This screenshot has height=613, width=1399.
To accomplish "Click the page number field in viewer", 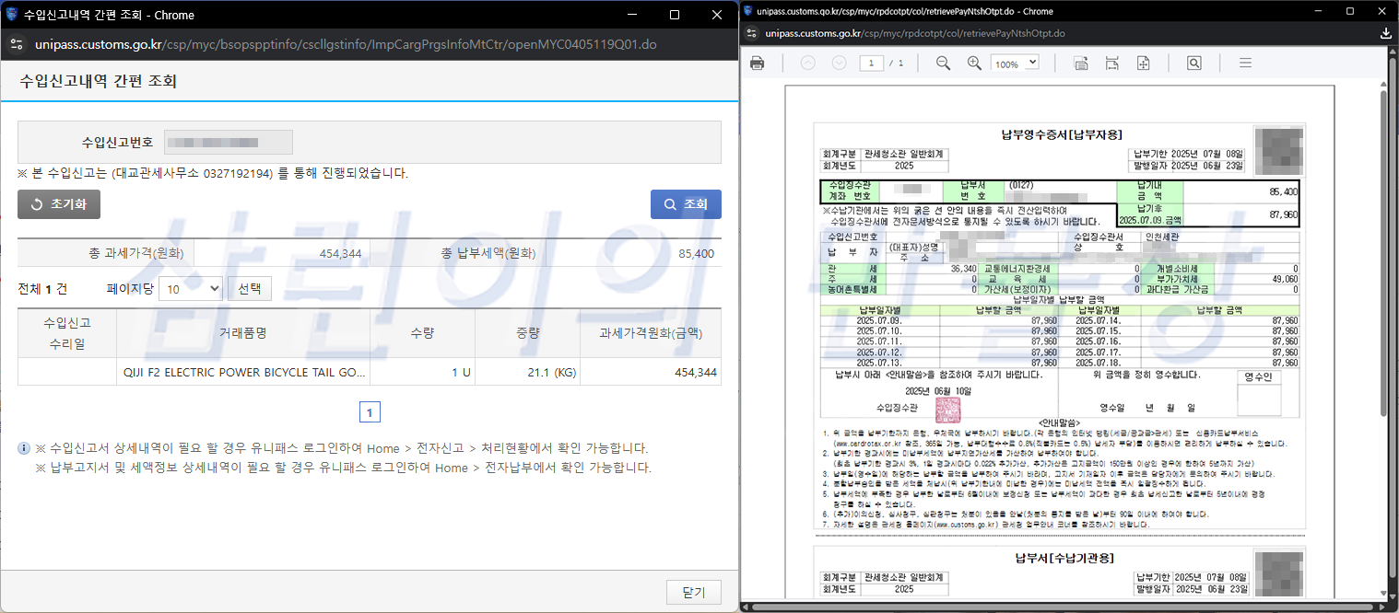I will click(871, 64).
